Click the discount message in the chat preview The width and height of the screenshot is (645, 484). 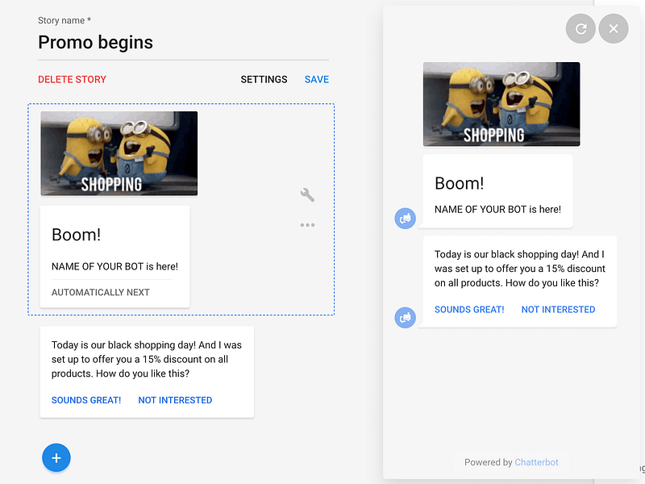(x=520, y=269)
